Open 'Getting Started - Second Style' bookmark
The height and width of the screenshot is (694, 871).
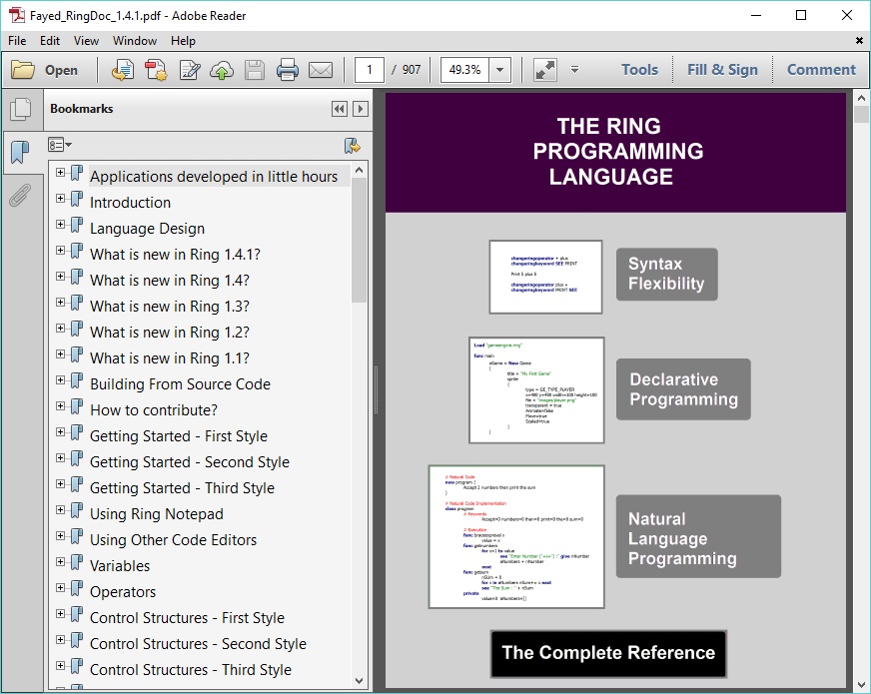190,462
